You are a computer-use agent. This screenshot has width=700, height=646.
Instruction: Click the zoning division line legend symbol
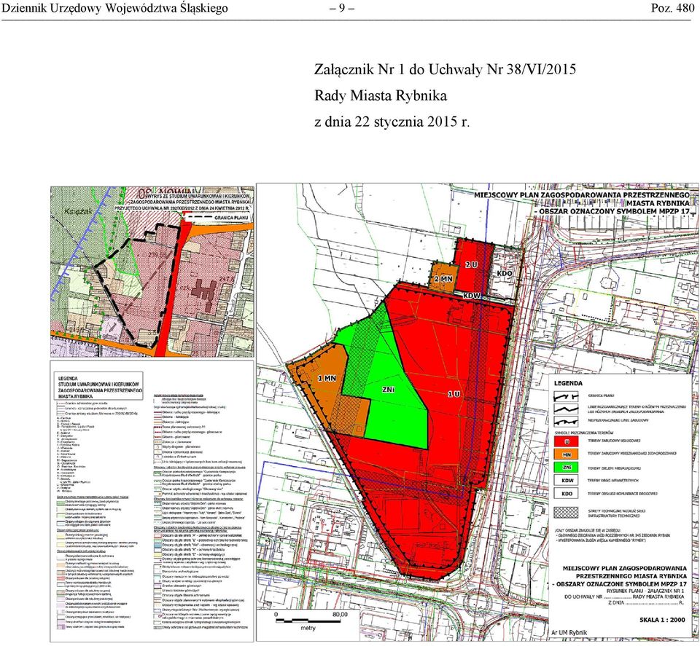pos(566,409)
